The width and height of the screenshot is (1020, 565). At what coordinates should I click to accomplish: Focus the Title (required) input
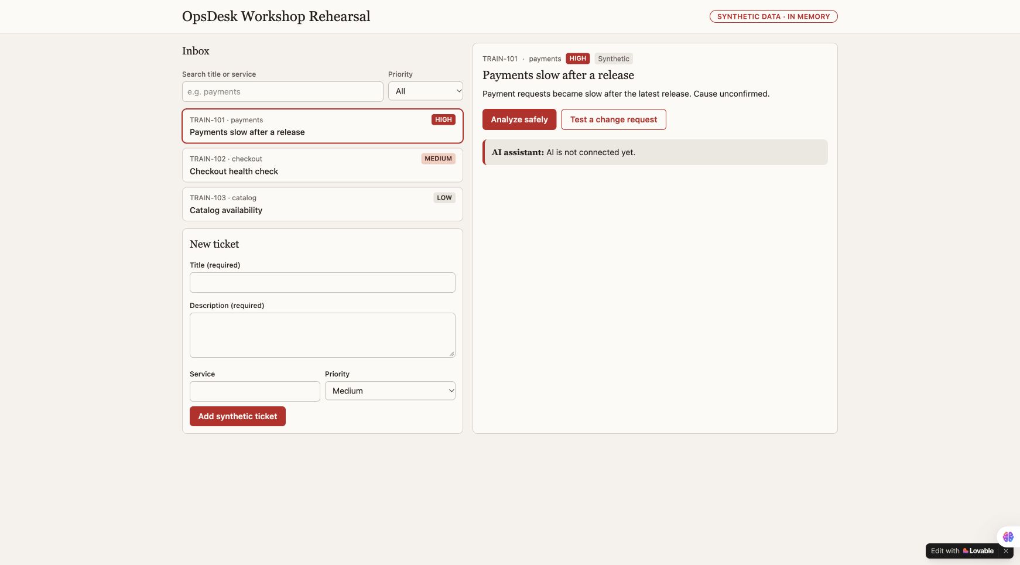[323, 283]
